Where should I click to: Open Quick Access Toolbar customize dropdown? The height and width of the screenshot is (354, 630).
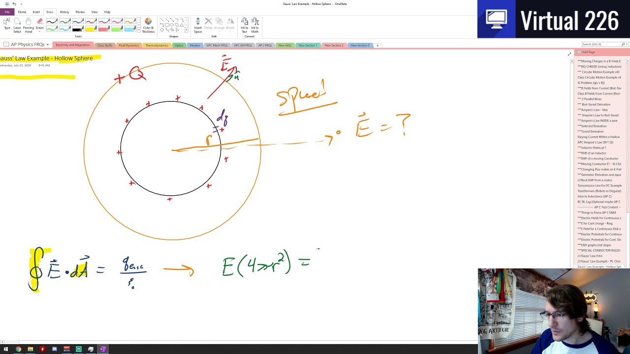coord(21,4)
